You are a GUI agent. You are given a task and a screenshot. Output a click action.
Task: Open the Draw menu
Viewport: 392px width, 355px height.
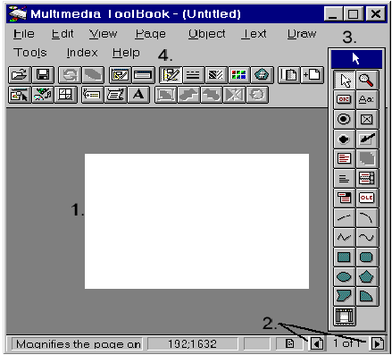point(302,34)
